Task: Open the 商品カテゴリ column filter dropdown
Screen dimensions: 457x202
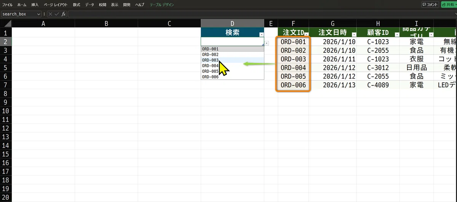Action: coord(431,35)
